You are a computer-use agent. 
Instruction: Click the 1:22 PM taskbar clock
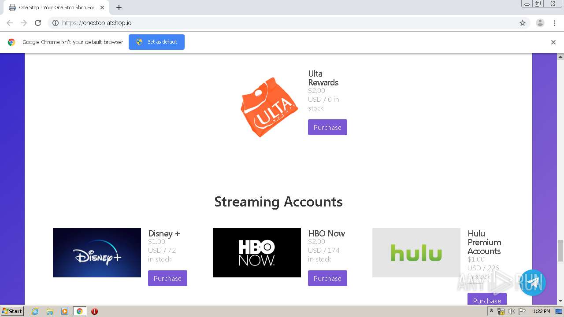[542, 311]
